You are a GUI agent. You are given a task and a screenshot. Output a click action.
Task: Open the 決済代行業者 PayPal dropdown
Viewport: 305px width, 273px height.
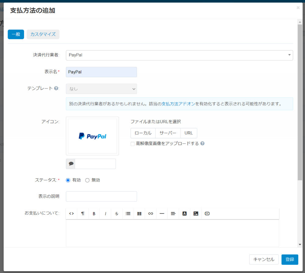point(179,55)
